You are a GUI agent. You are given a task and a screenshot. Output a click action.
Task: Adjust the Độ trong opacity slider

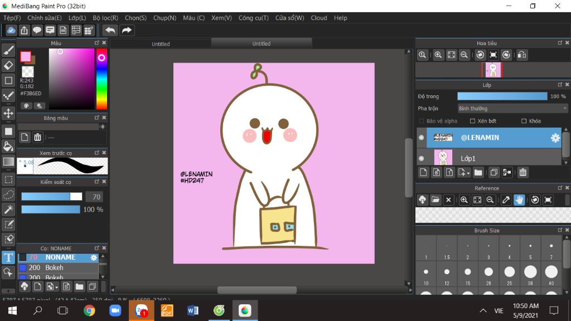[x=502, y=96]
